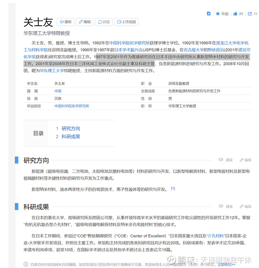259x268 pixels.
Task: Click the blue plus share icon top right
Action: click(x=208, y=14)
